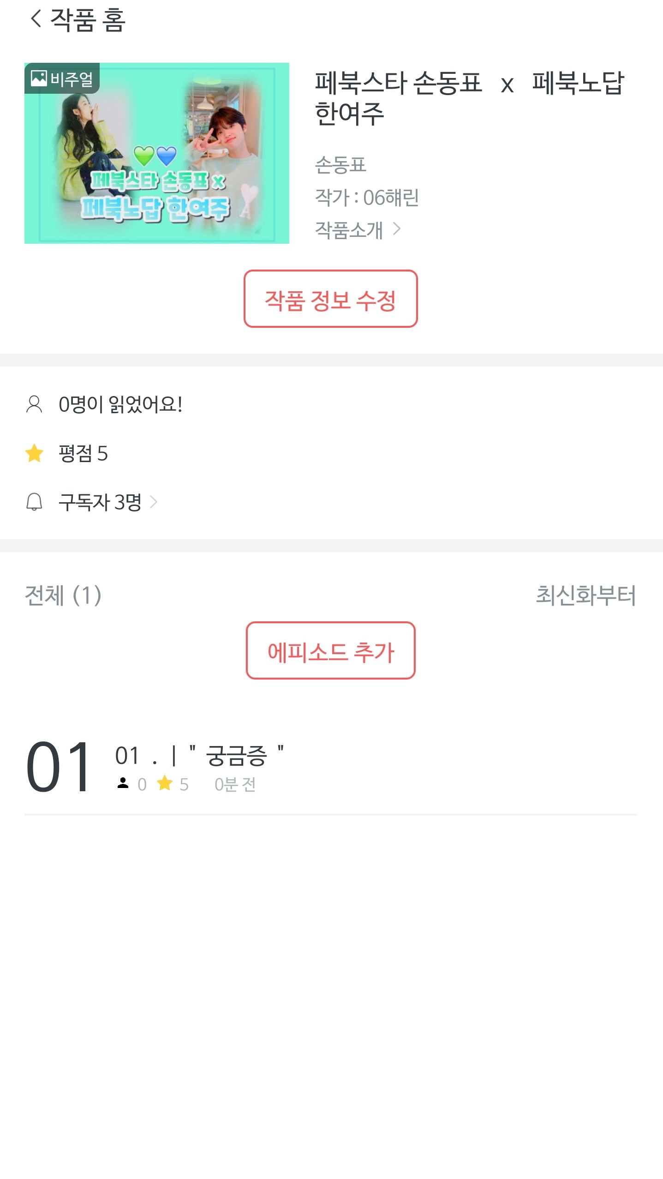Open episode titled 궁금증
663x1179 pixels.
(236, 756)
